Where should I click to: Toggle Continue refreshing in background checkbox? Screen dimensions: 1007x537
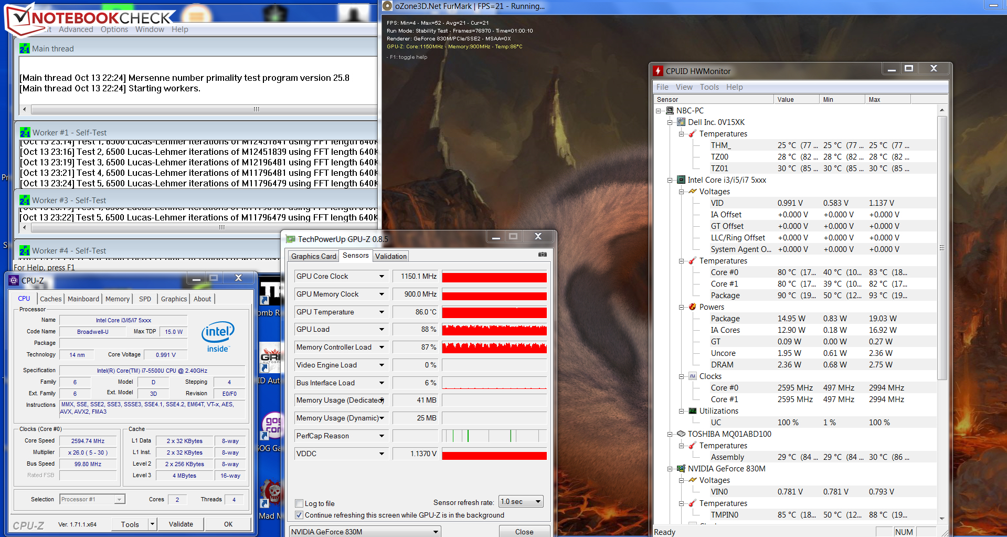coord(299,515)
